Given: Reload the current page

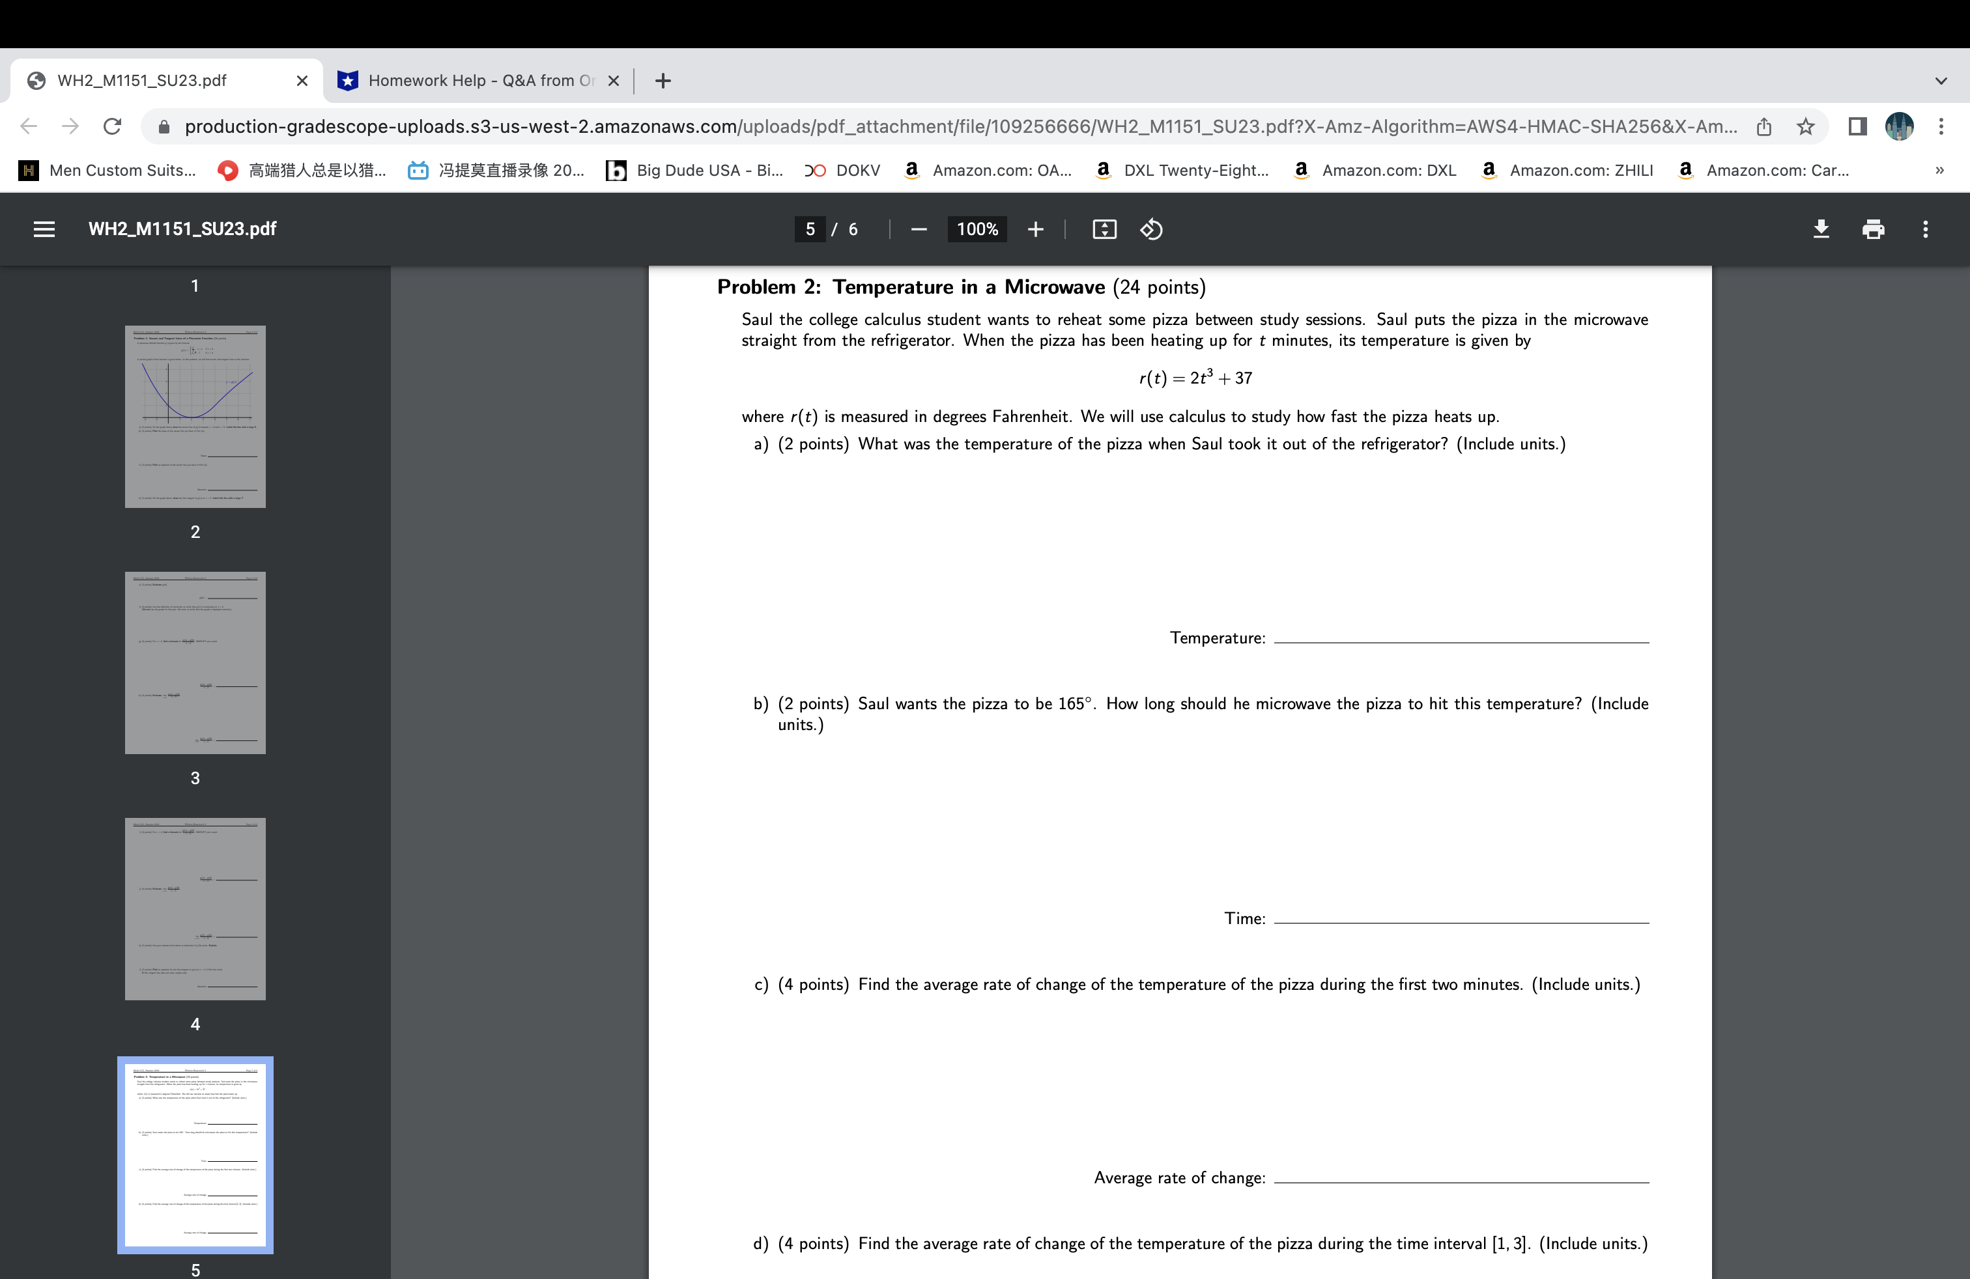Looking at the screenshot, I should point(113,126).
